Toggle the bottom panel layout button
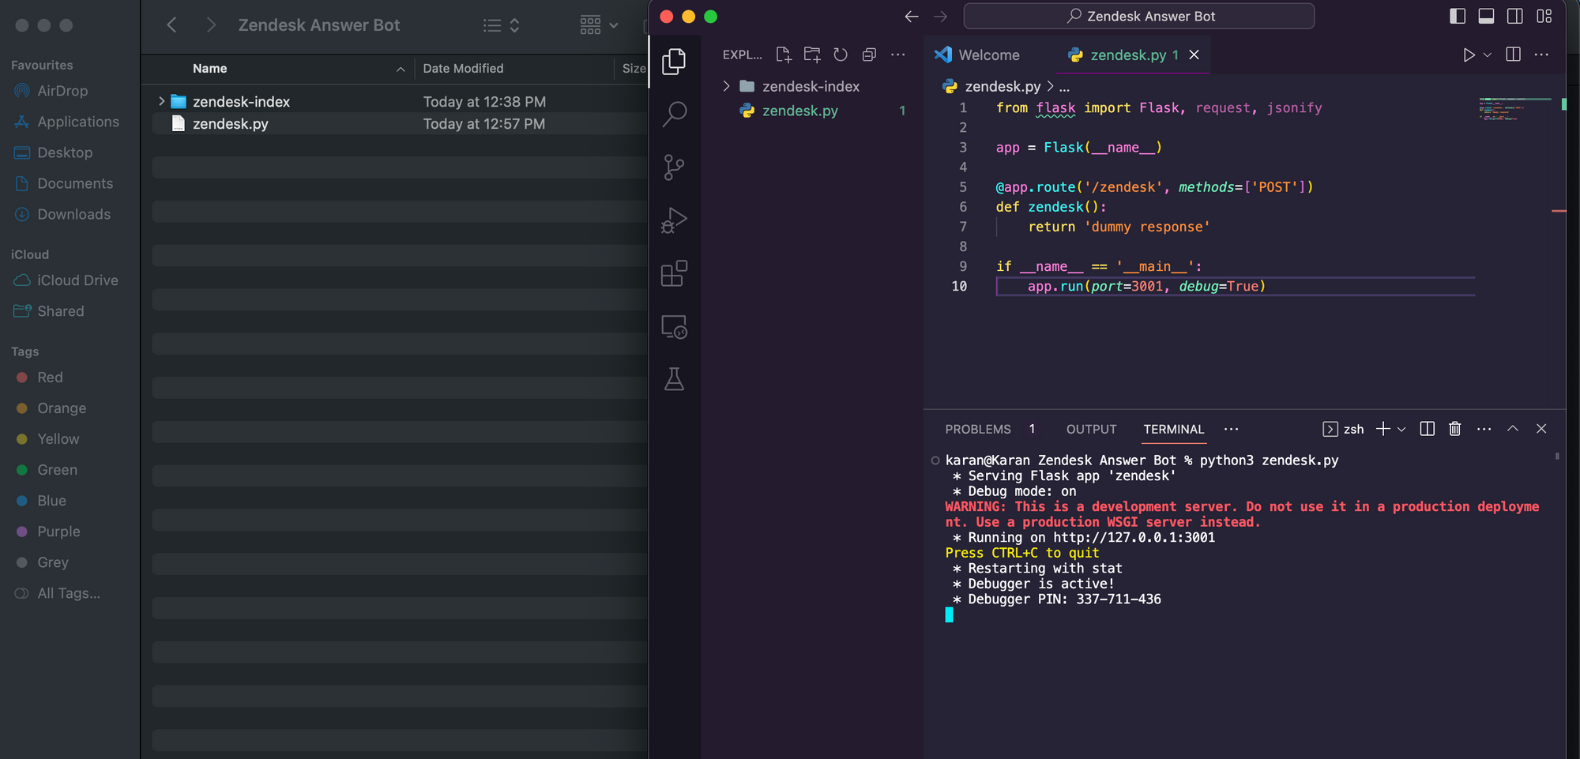1580x759 pixels. click(x=1486, y=16)
